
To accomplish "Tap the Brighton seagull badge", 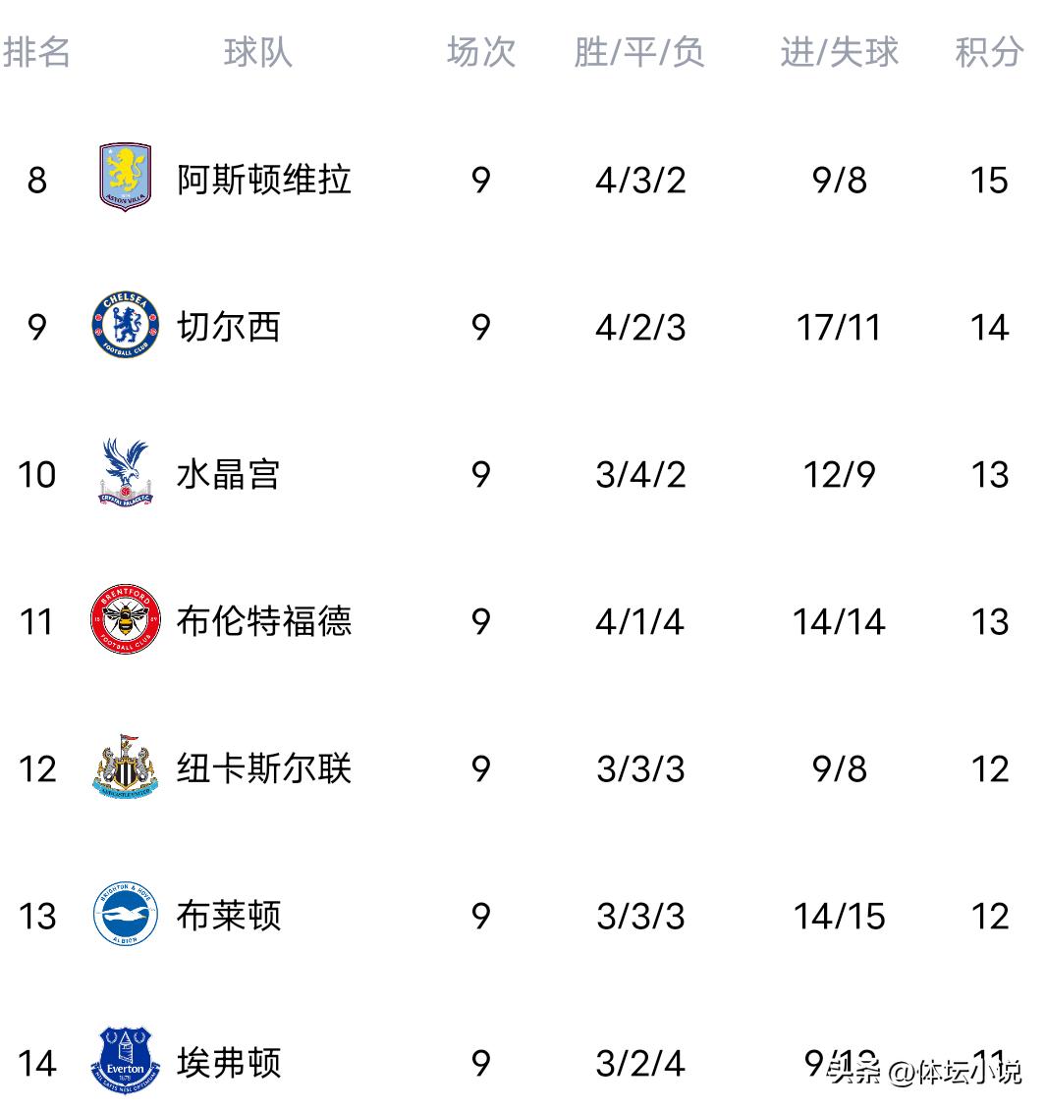I will point(125,915).
